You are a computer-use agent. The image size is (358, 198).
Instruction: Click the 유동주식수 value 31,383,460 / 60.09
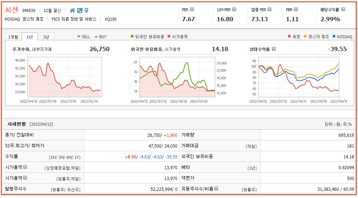tap(336, 189)
